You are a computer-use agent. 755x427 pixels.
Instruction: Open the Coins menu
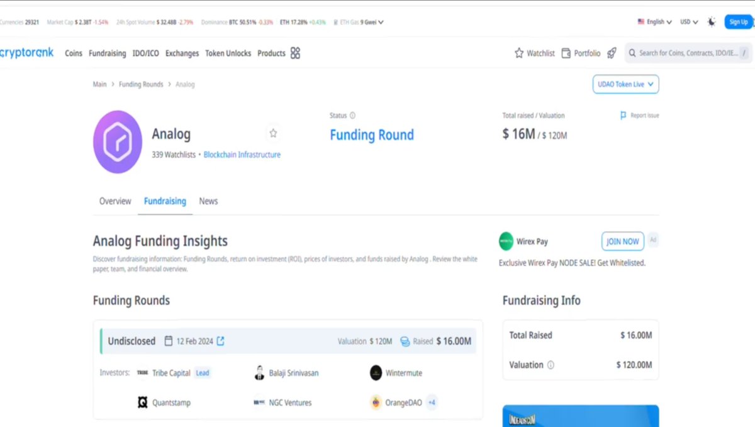tap(74, 53)
